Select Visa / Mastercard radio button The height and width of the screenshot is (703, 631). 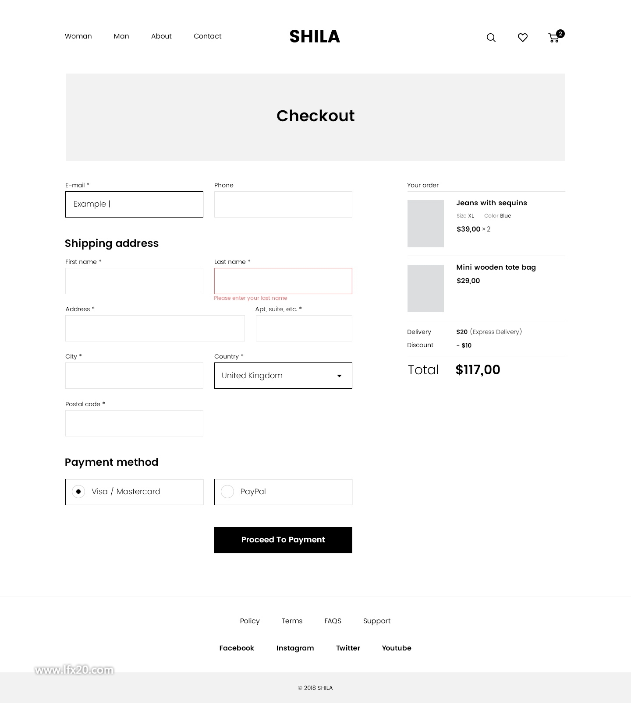(78, 492)
